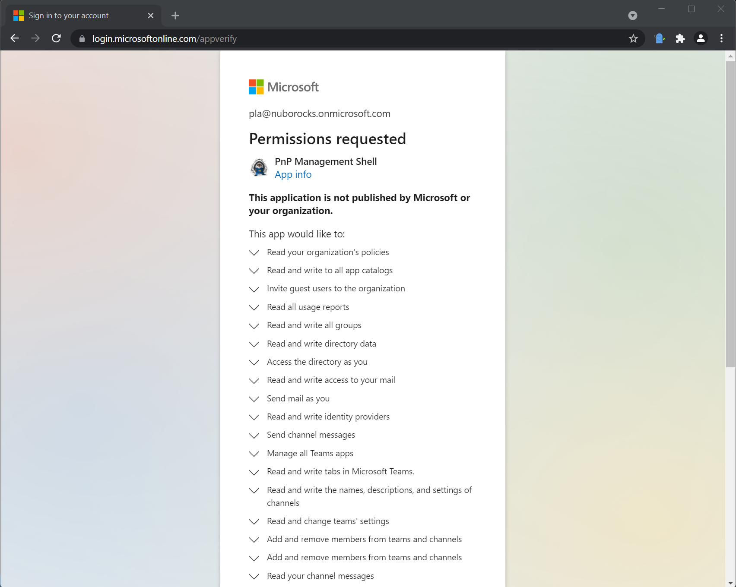Click the PnP Management Shell app logo
This screenshot has height=587, width=736.
pos(259,167)
